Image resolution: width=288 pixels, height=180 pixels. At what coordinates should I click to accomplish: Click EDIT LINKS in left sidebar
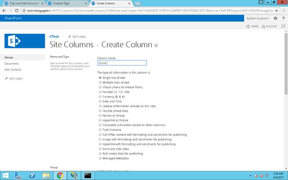(x=14, y=78)
